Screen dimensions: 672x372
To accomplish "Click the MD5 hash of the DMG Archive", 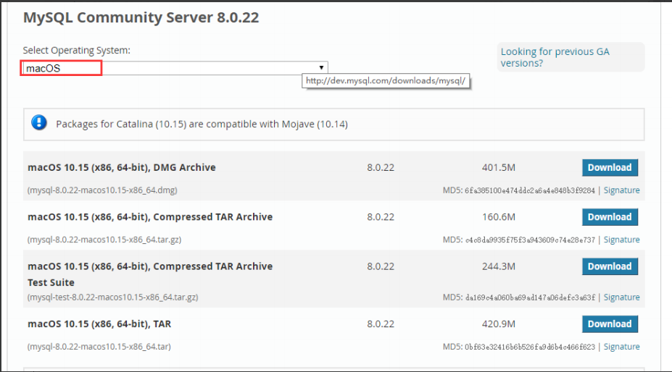I will point(530,190).
